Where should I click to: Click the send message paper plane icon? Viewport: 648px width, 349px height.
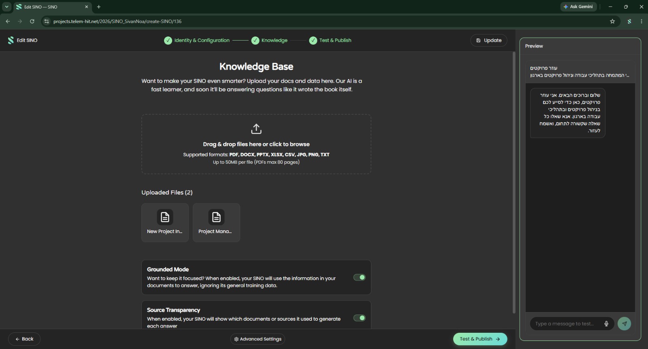[x=624, y=323]
